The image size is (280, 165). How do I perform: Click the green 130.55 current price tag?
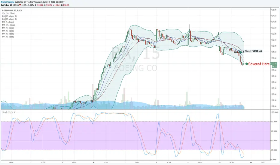coord(274,64)
